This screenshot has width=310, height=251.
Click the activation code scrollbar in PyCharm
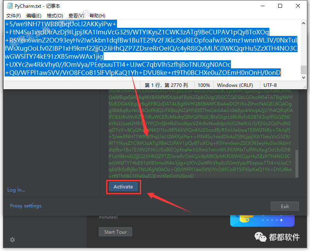297,163
